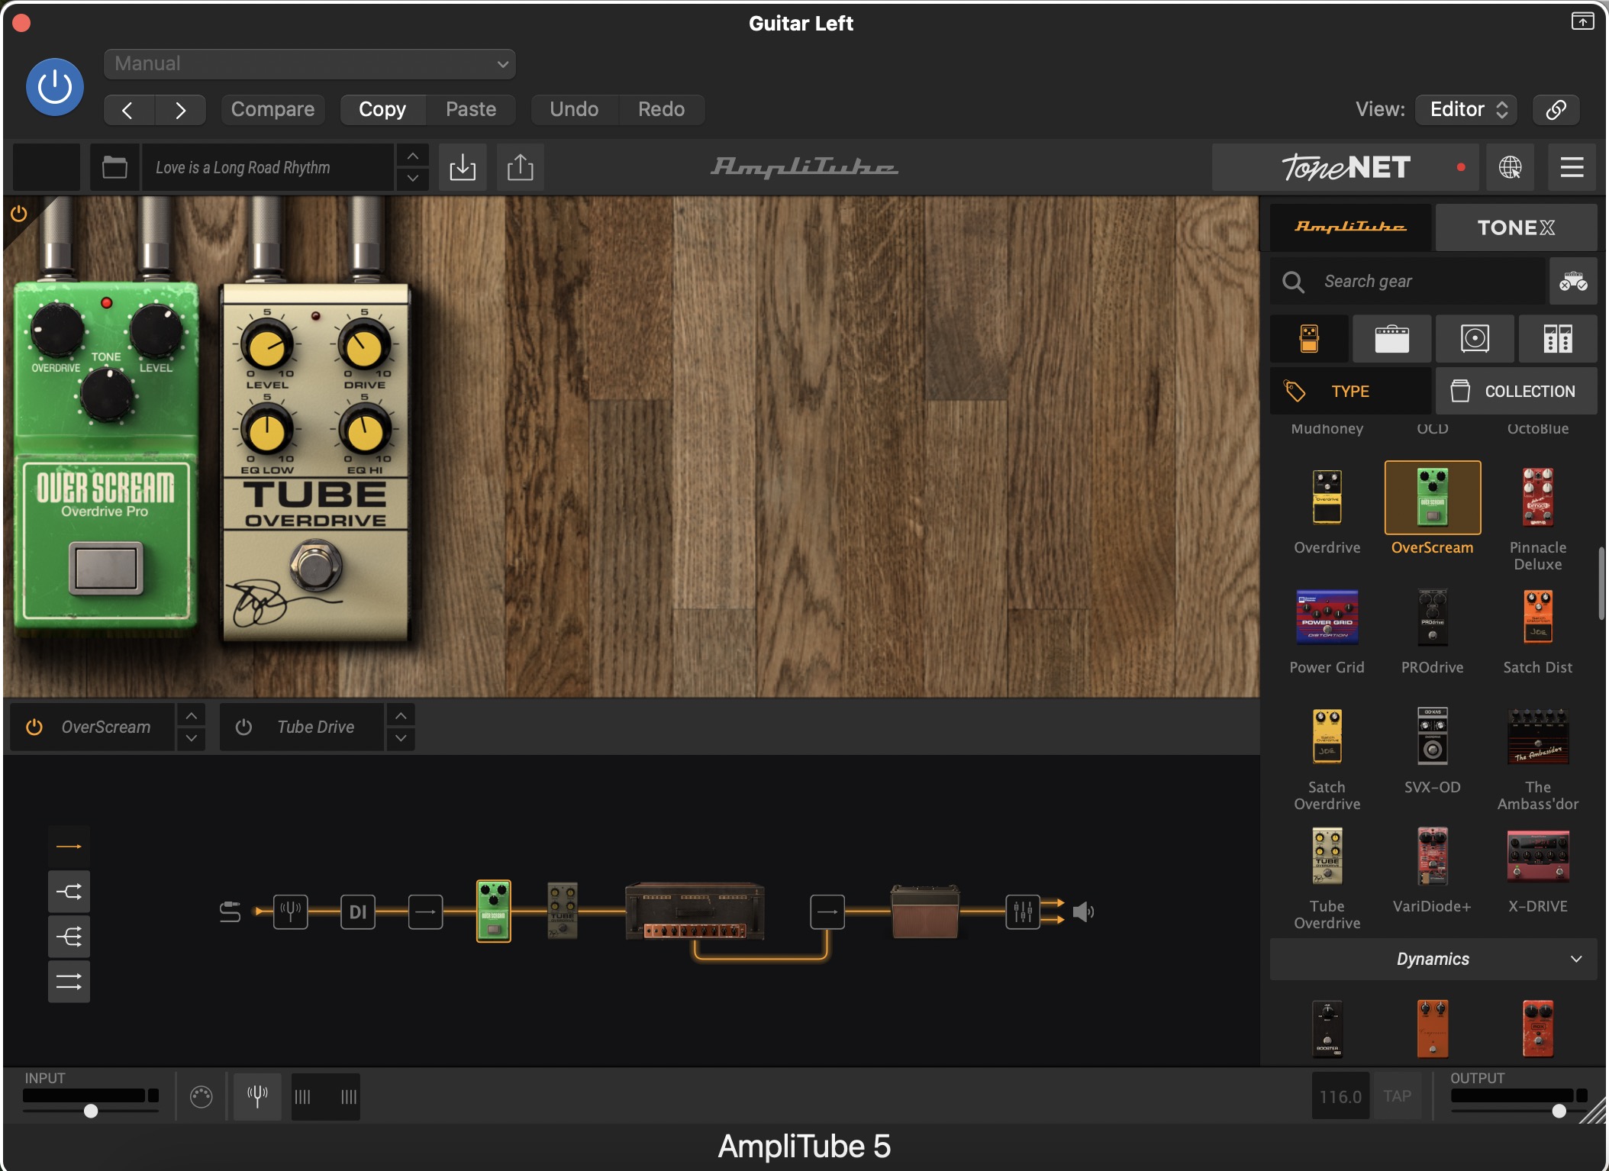Open the ToneNET tab
Viewport: 1609px width, 1171px height.
tap(1346, 167)
